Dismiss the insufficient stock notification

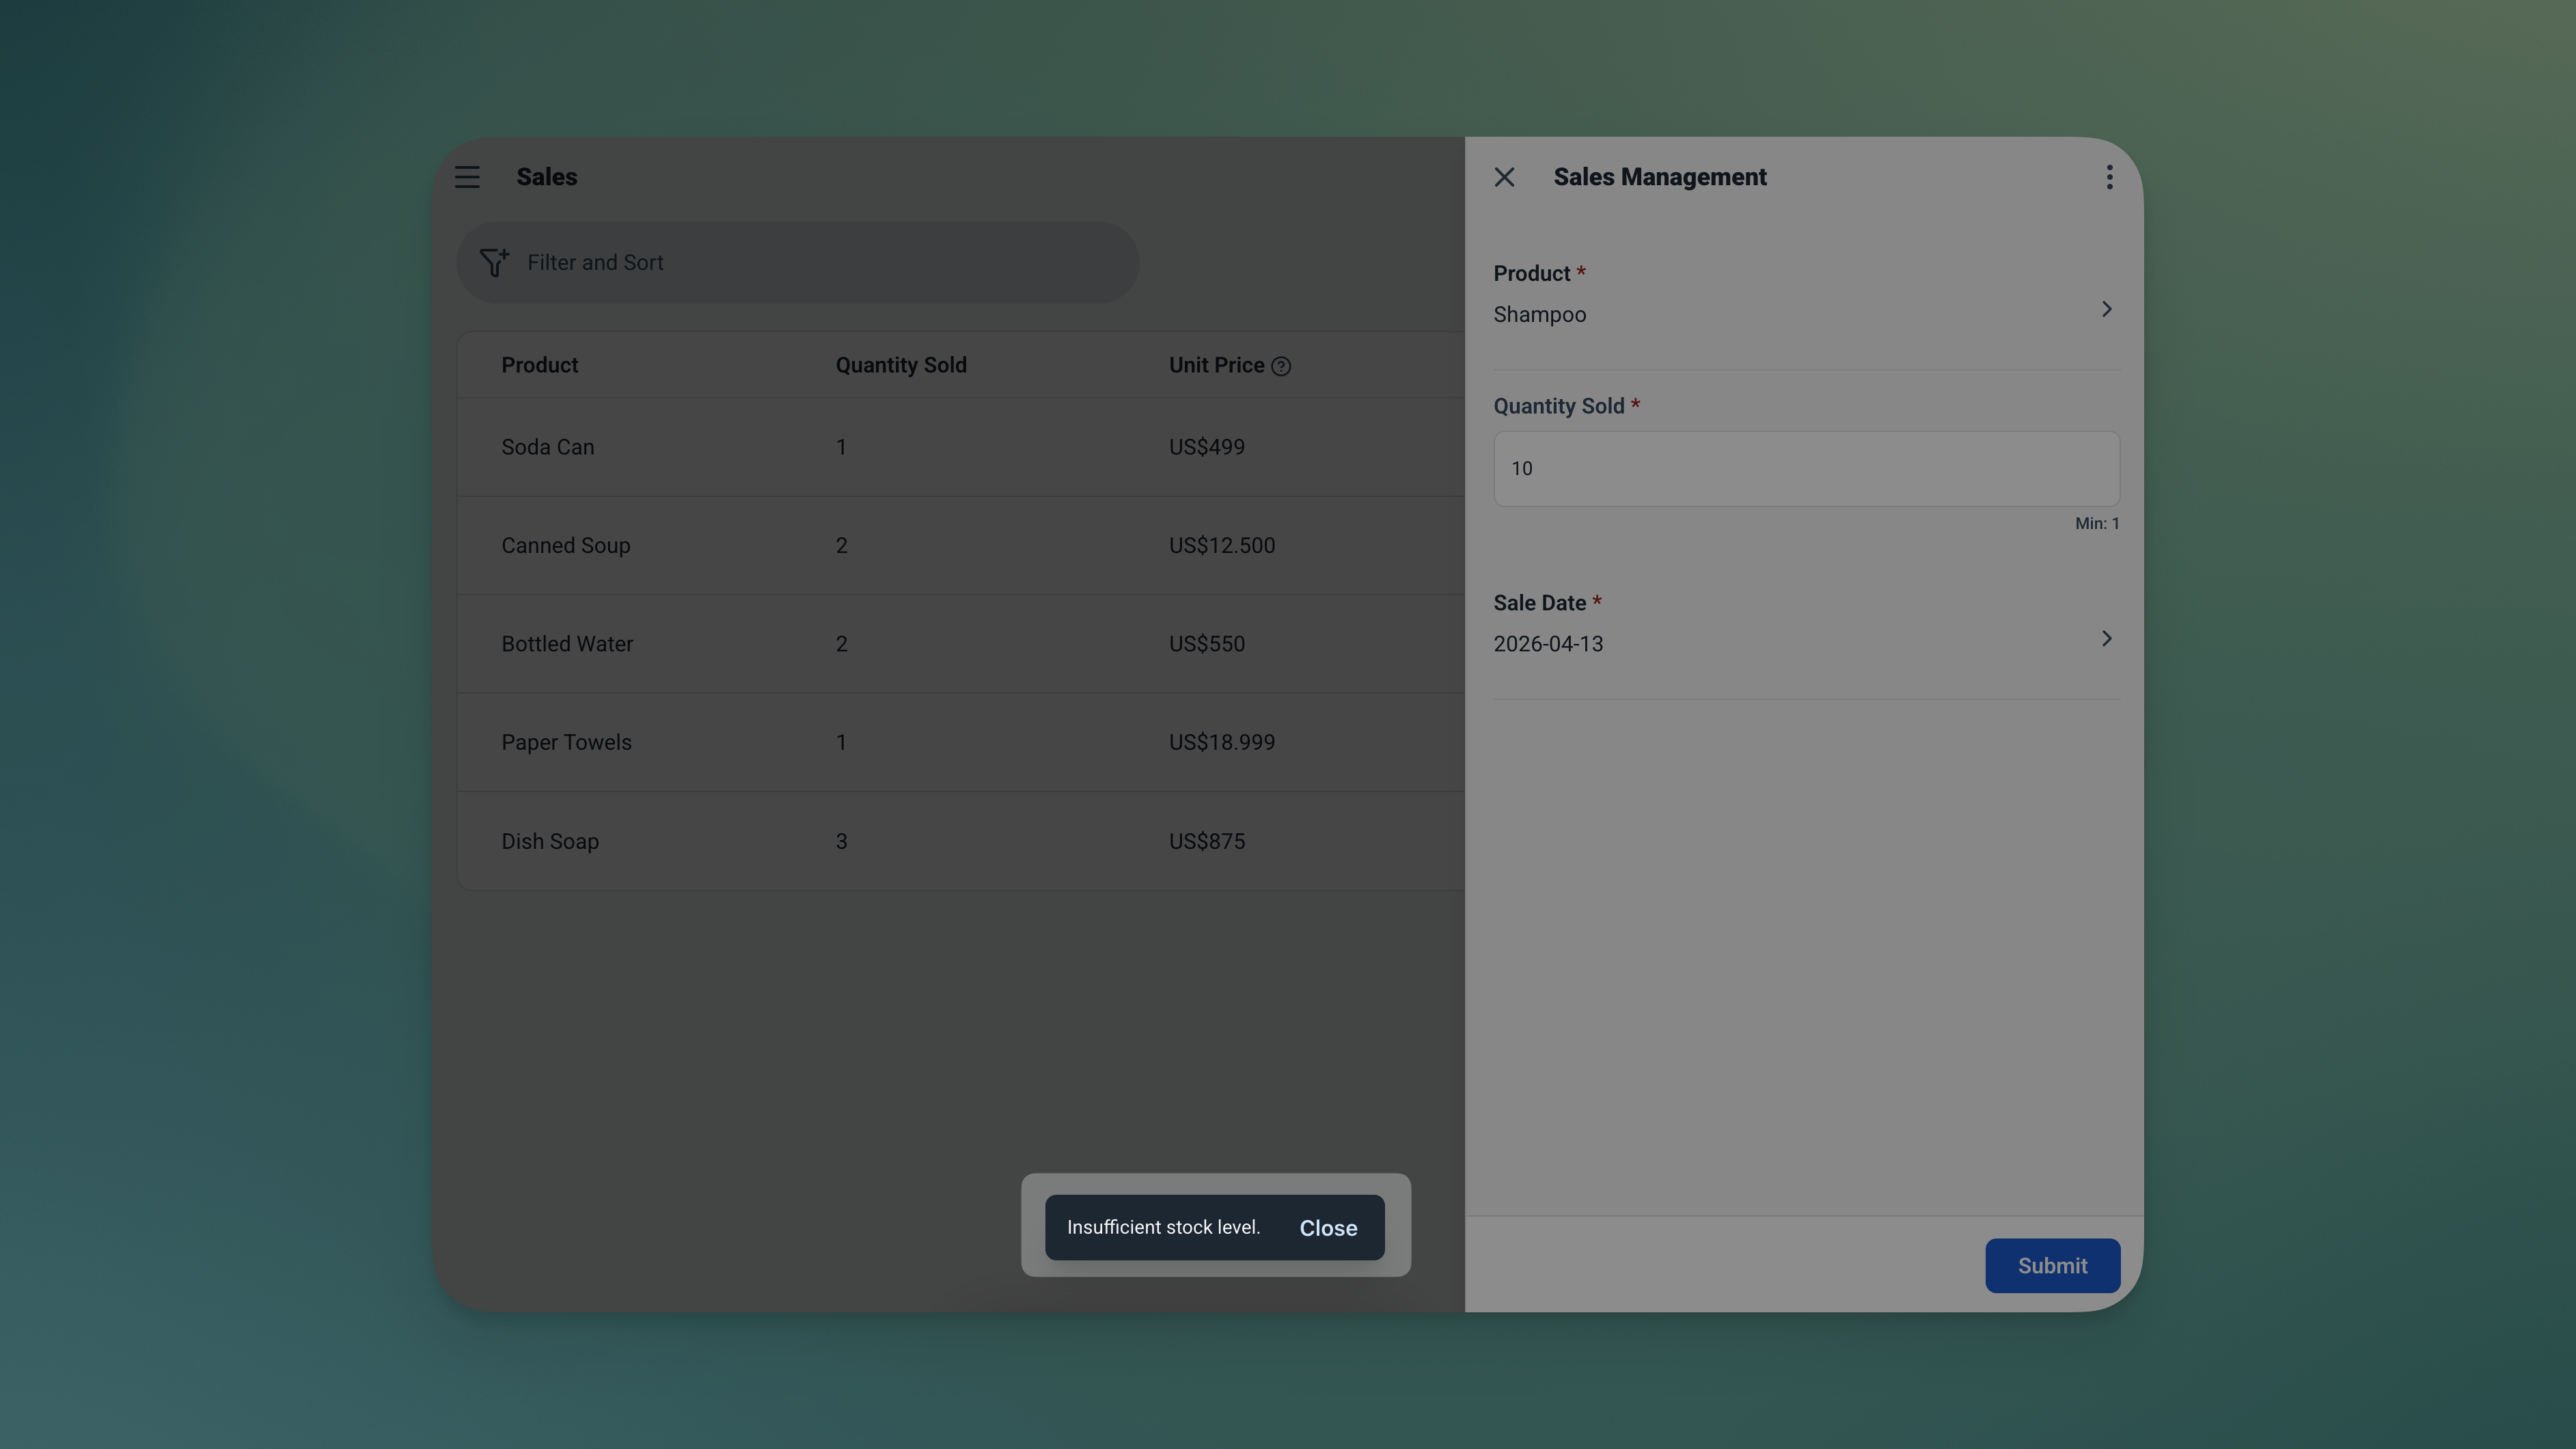pos(1327,1227)
